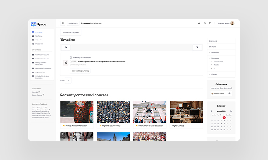Toggle online visibility eye icon
The height and width of the screenshot is (160, 268).
[x=230, y=93]
